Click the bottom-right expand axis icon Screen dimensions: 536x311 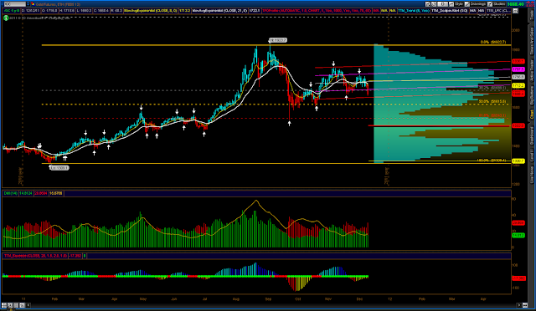[x=525, y=305]
